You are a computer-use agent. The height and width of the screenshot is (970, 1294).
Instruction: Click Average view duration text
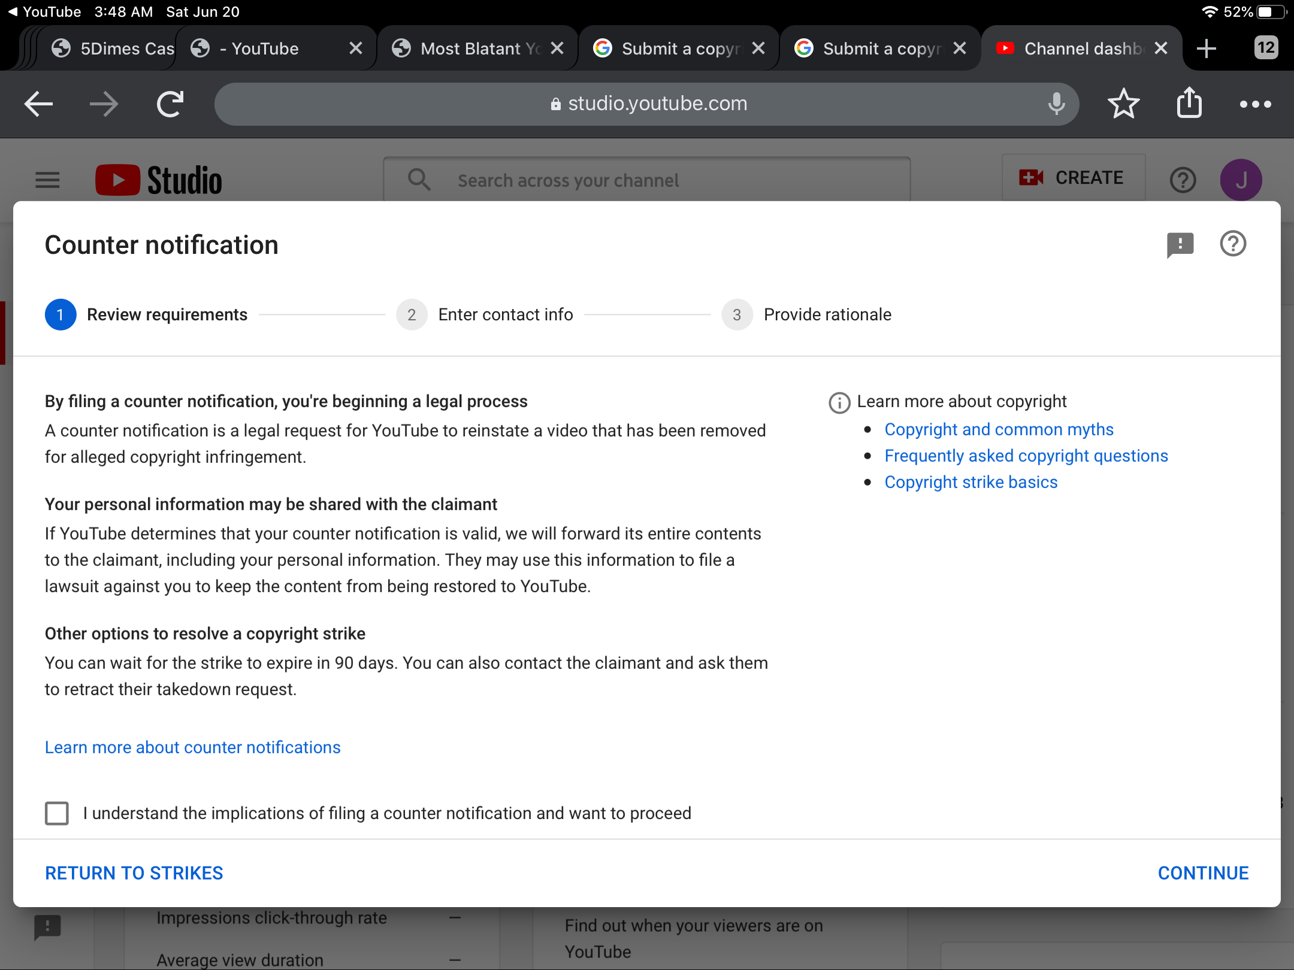pyautogui.click(x=240, y=960)
